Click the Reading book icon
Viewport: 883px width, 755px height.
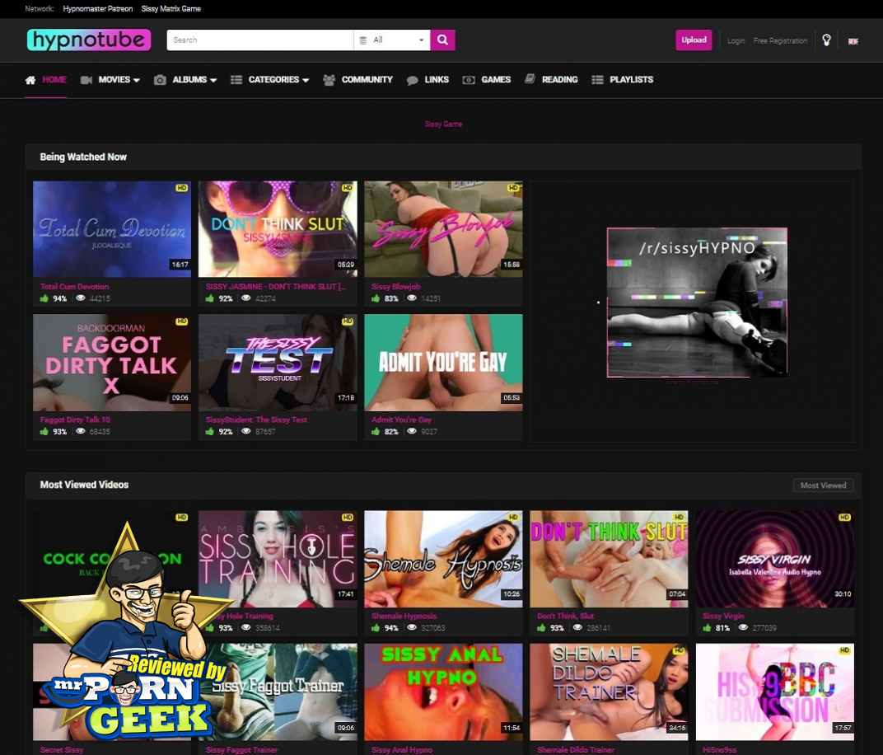click(x=530, y=79)
